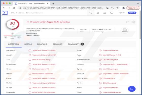Switch to the BEHAVIOR tab
The image size is (142, 95).
tap(57, 44)
